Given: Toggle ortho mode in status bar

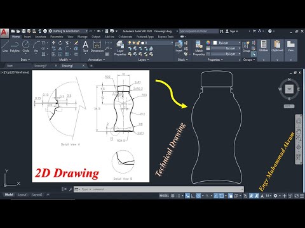Looking at the screenshot, I should point(193,196).
